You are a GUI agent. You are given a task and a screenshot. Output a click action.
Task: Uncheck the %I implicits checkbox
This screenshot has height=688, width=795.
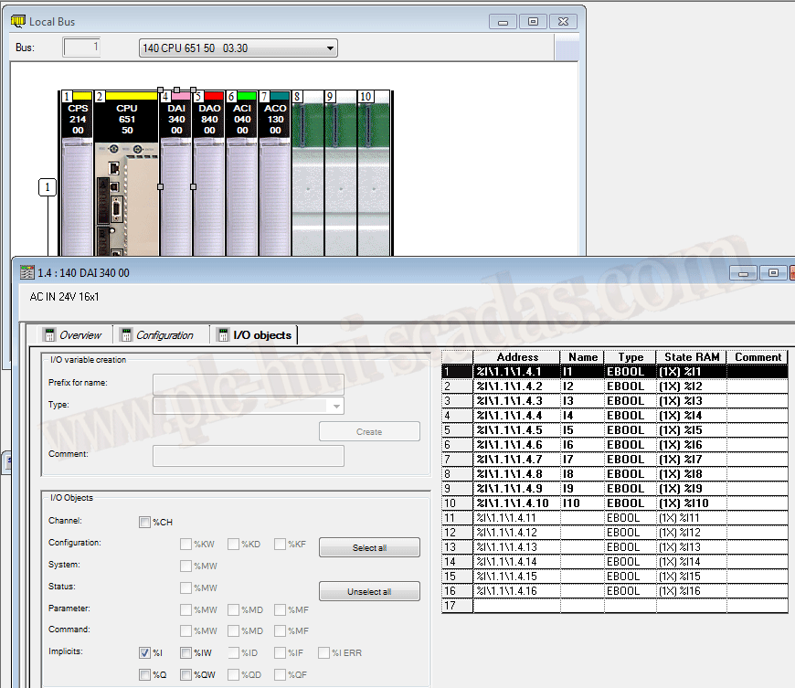click(x=145, y=652)
